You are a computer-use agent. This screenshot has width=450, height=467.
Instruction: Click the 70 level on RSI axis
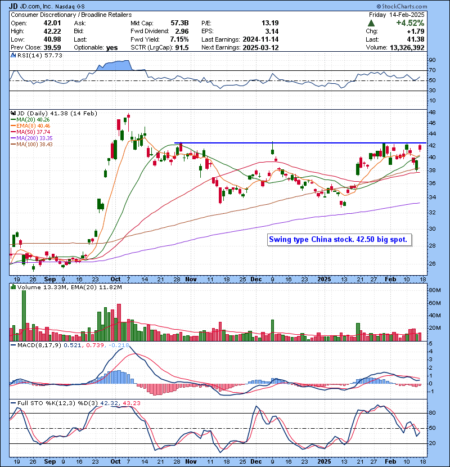point(432,70)
